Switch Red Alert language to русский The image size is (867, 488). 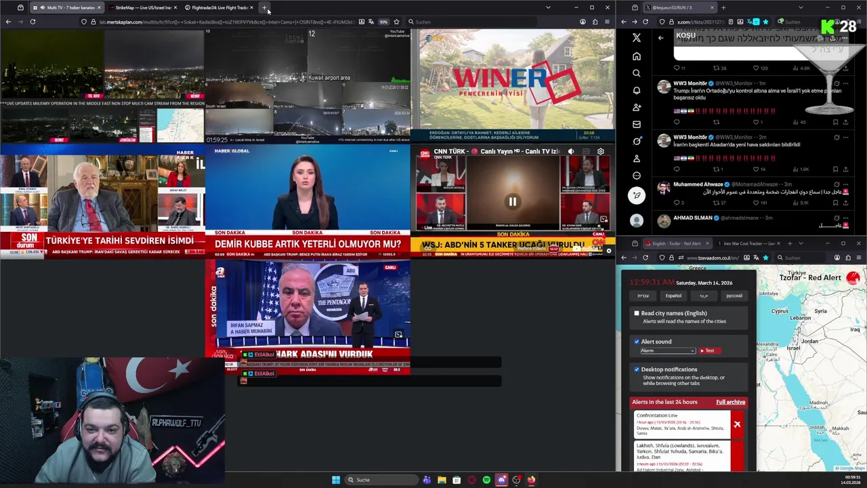click(734, 296)
